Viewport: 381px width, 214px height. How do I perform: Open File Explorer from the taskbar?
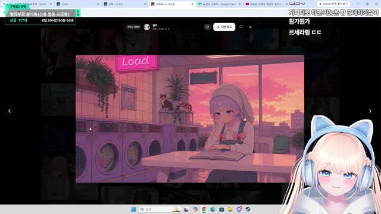[230, 209]
